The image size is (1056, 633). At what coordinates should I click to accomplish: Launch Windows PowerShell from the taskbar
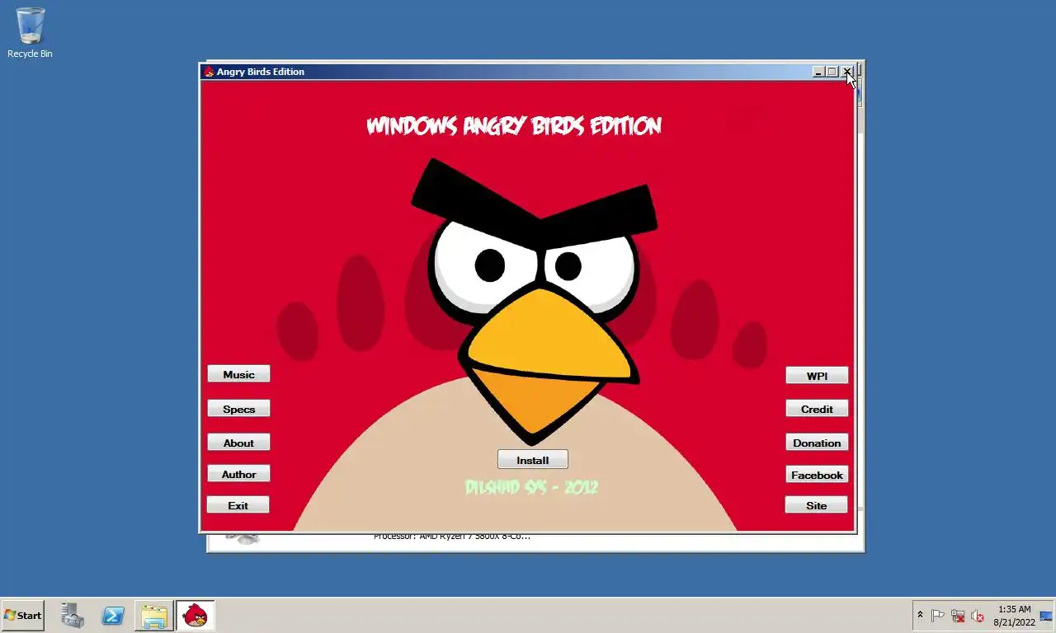point(113,616)
